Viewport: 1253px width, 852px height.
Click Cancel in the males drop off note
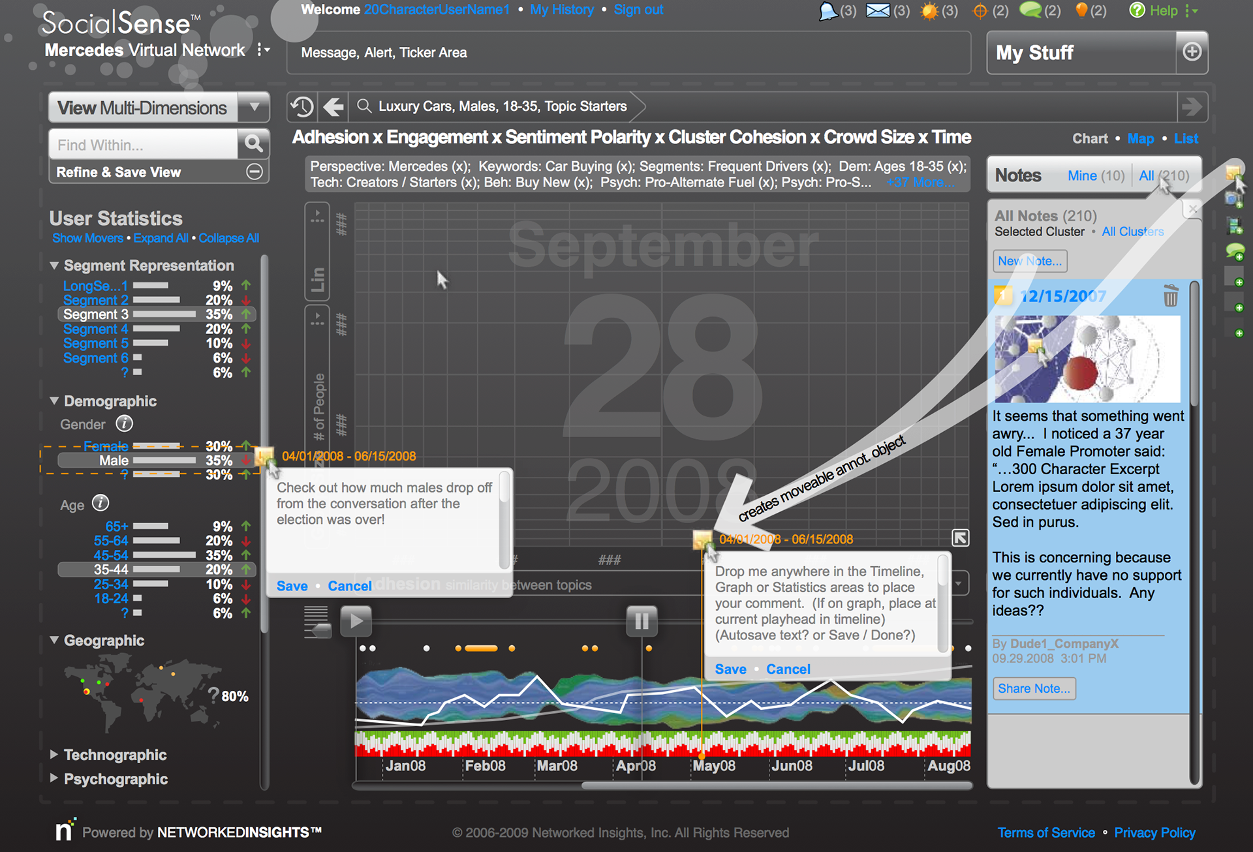pyautogui.click(x=350, y=586)
